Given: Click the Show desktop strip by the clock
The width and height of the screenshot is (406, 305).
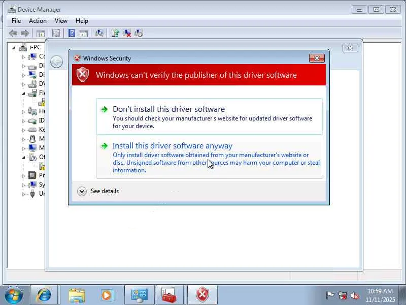Looking at the screenshot, I should tap(403, 295).
